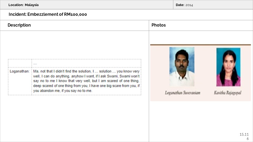Click the left portrait photo thumbnail
This screenshot has width=253, height=142.
tap(182, 67)
